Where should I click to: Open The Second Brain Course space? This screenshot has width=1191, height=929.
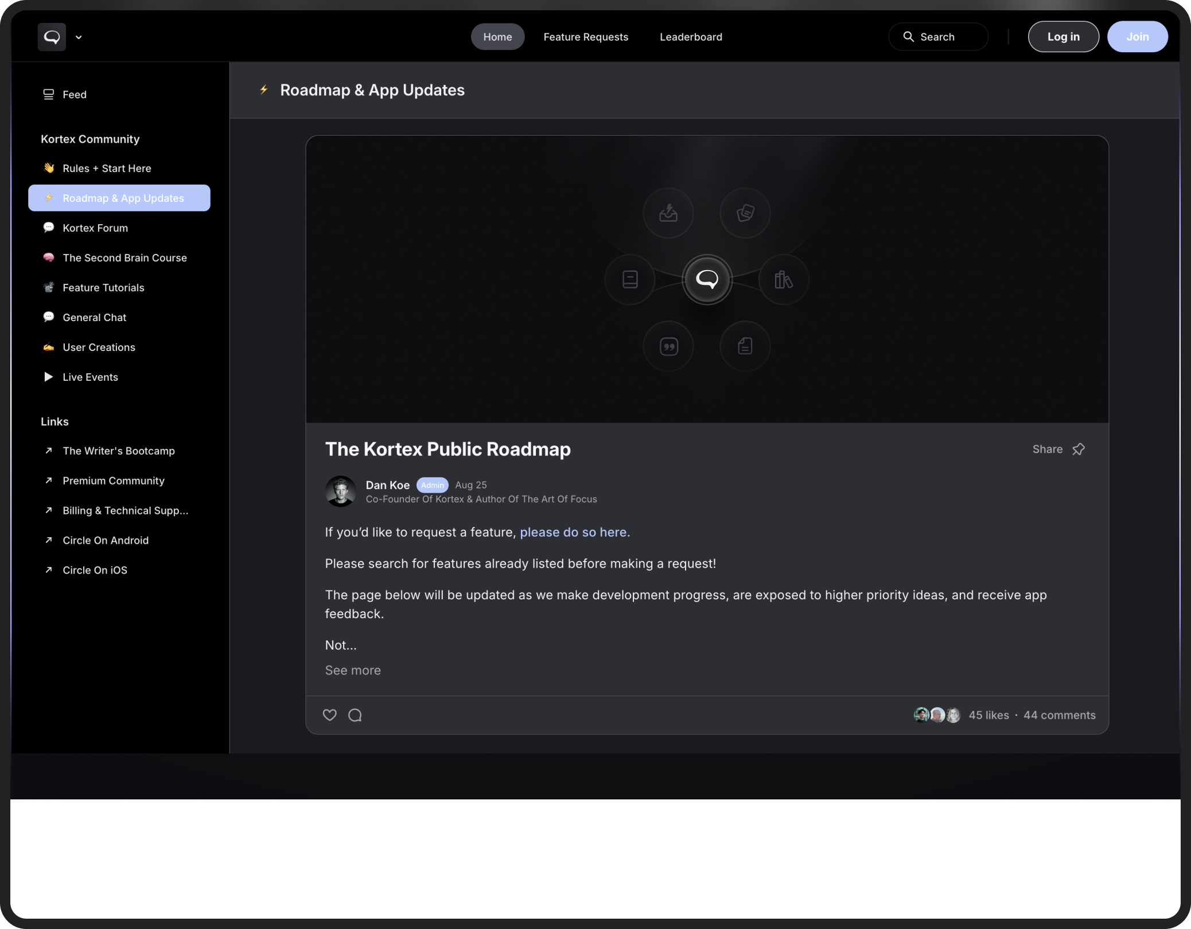point(124,258)
